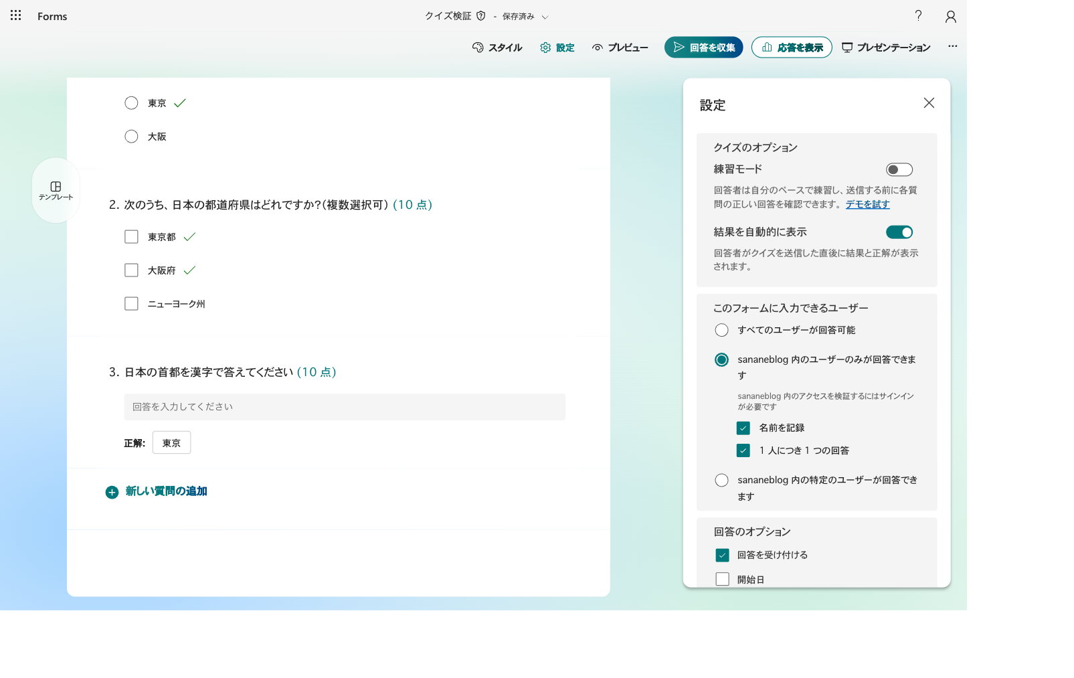Open the 設定 settings tab in toolbar

(557, 48)
